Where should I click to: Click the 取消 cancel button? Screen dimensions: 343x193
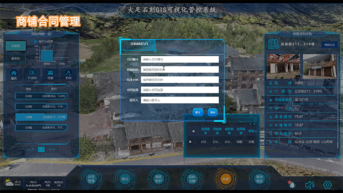click(x=212, y=112)
